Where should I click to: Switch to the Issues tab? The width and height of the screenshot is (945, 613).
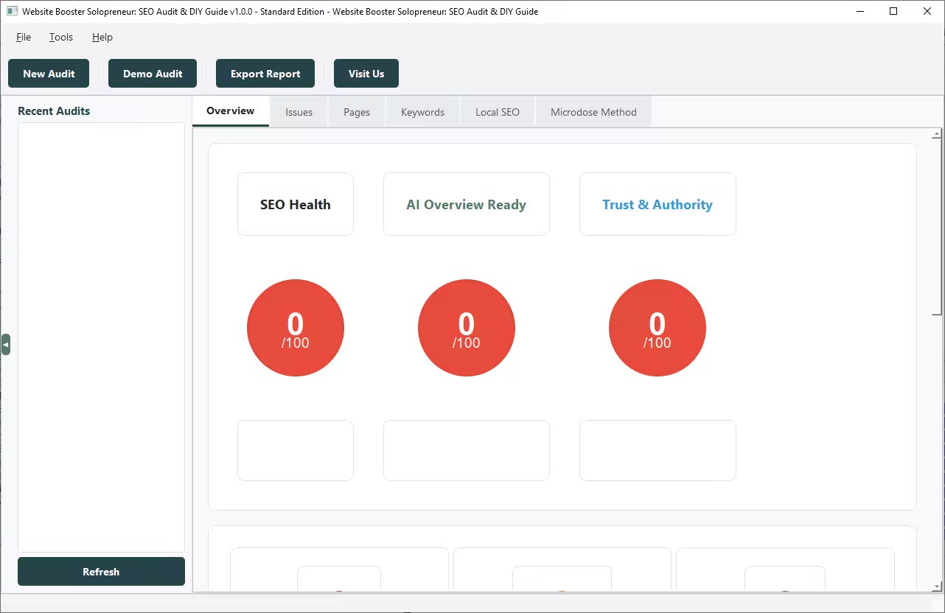tap(299, 112)
